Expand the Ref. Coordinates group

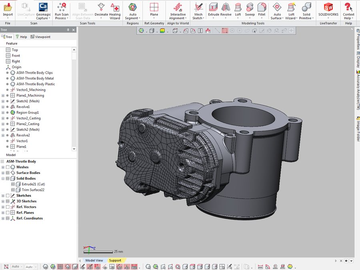pyautogui.click(x=3, y=218)
